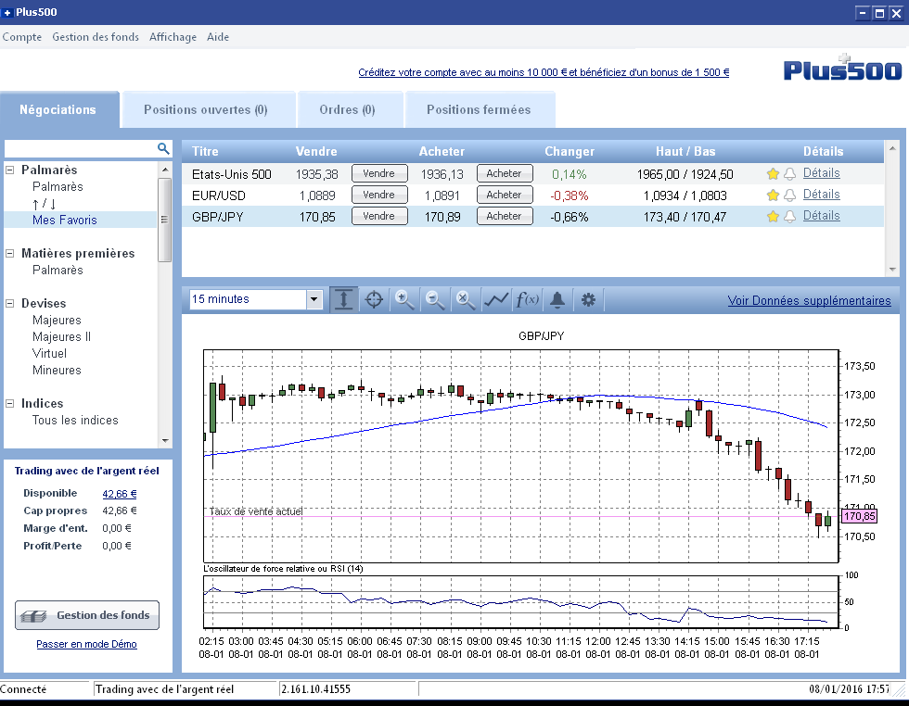Click quotes table scroll down arrow
909x706 pixels.
[892, 270]
